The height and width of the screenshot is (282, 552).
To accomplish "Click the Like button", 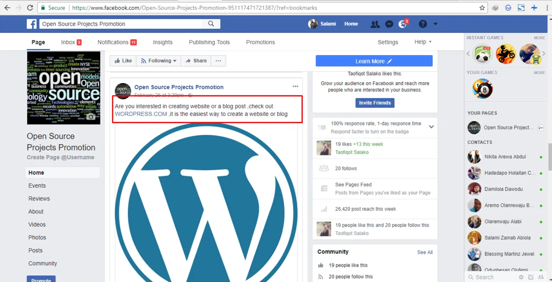I will (x=123, y=61).
